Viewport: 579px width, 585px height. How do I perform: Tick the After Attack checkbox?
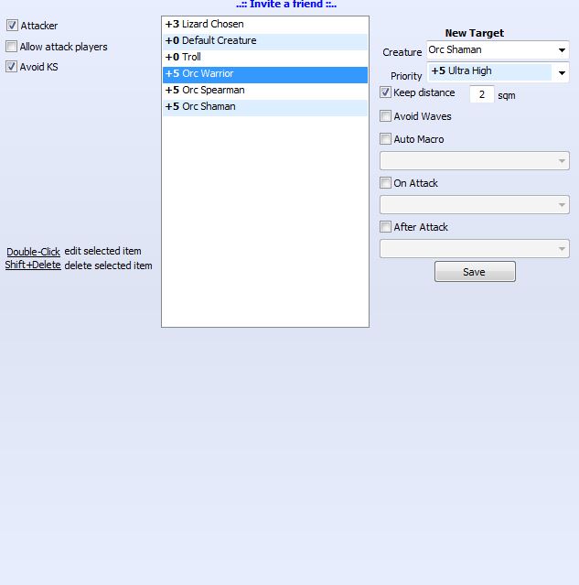pos(386,227)
